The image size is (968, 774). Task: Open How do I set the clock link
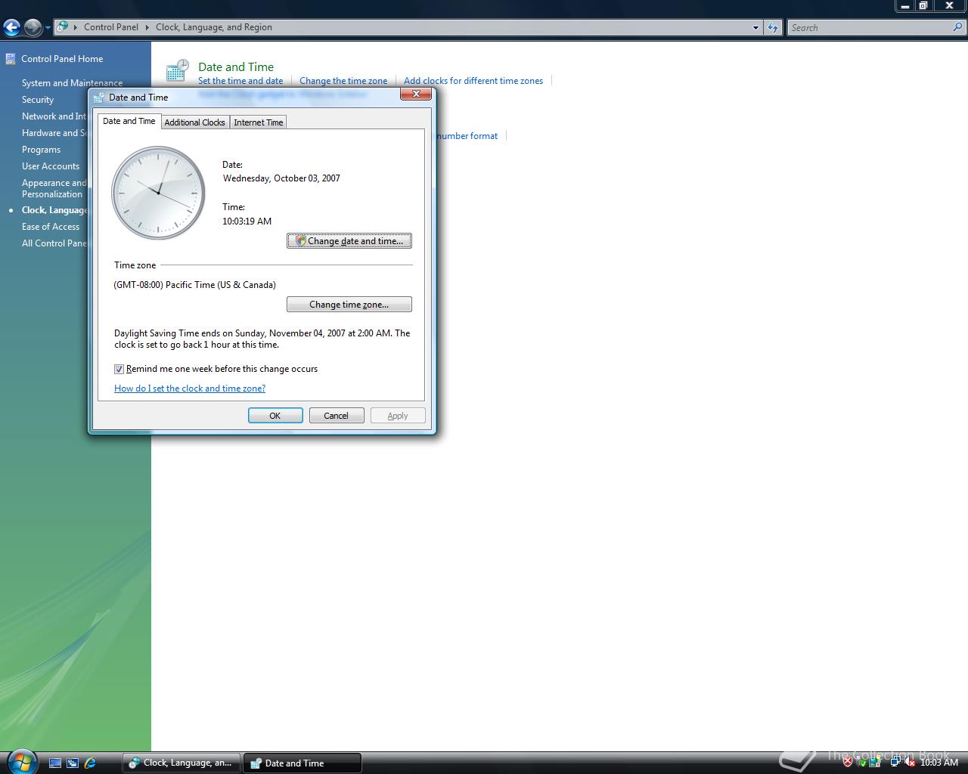[190, 389]
